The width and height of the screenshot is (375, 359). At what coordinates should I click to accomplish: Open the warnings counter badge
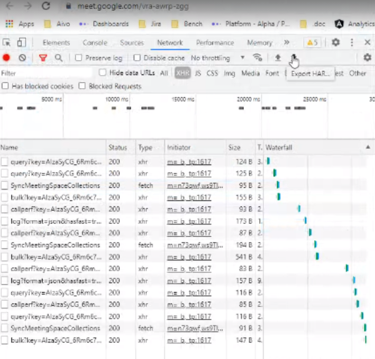[312, 43]
